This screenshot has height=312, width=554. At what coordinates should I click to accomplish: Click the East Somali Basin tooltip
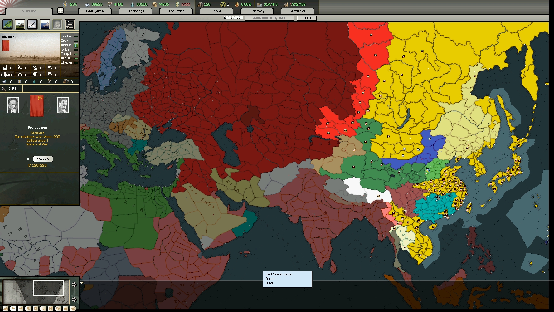pos(287,279)
